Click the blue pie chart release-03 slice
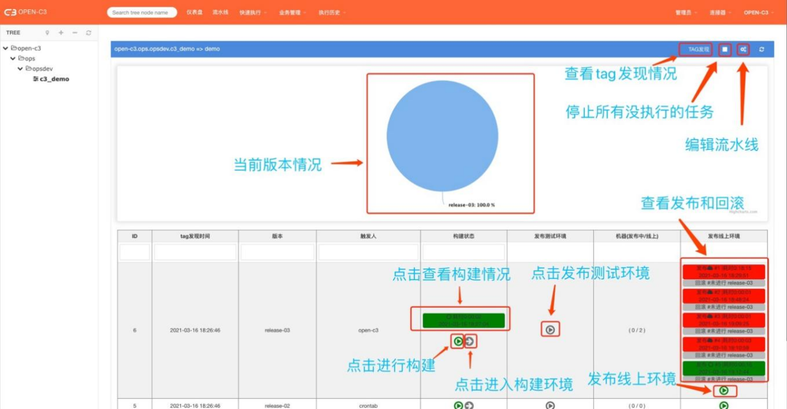The width and height of the screenshot is (787, 409). coord(441,135)
